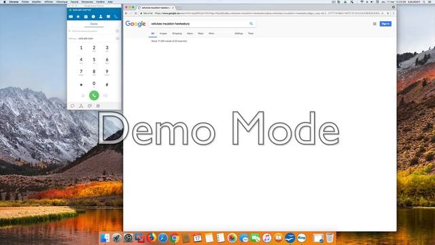The width and height of the screenshot is (435, 245).
Task: Open Safari compass icon in Dock
Action: tap(163, 238)
